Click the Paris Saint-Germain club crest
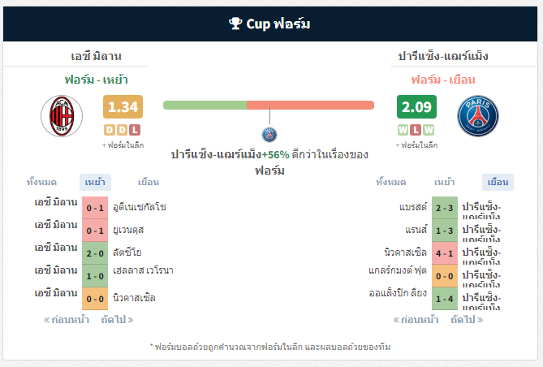543x367 pixels. point(478,116)
